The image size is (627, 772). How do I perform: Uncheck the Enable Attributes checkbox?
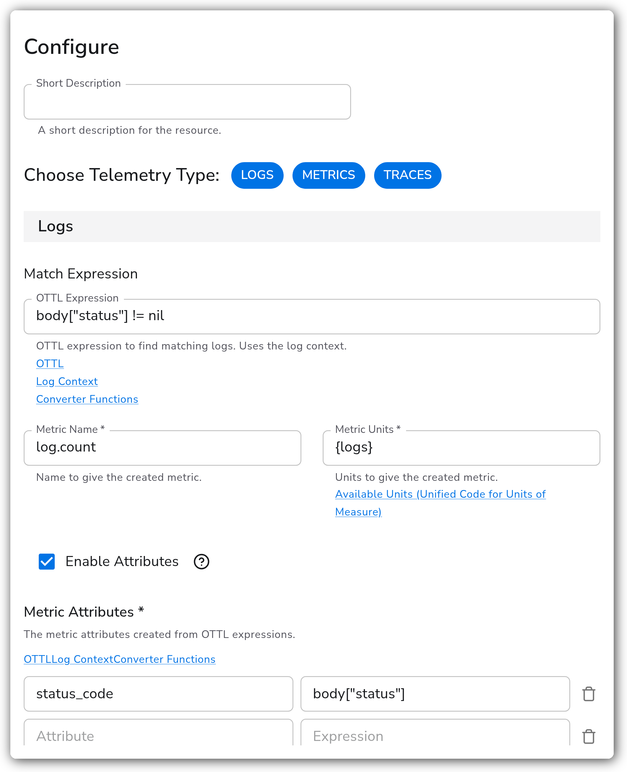pyautogui.click(x=47, y=561)
